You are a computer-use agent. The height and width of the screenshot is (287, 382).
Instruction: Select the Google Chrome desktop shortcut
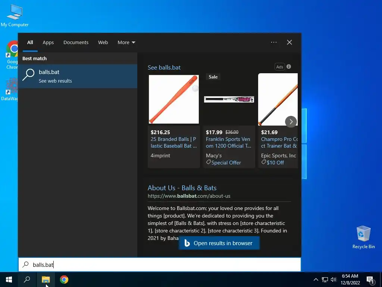coord(12,55)
